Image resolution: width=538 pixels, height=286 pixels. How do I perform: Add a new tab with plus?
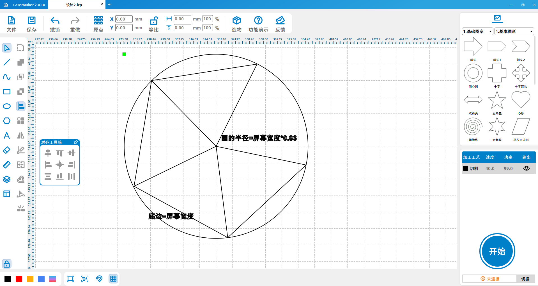click(x=109, y=4)
